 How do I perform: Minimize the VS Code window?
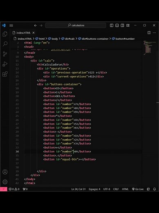click(x=135, y=25)
